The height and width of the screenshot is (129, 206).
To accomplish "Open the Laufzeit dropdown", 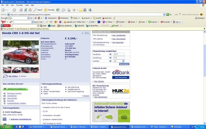I will point(123,61).
